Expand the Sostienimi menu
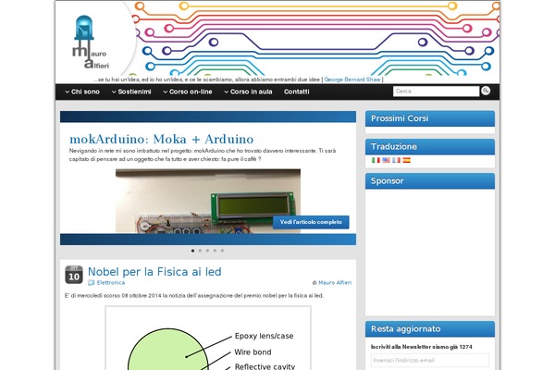Viewport: 555px width, 370px height. [131, 92]
